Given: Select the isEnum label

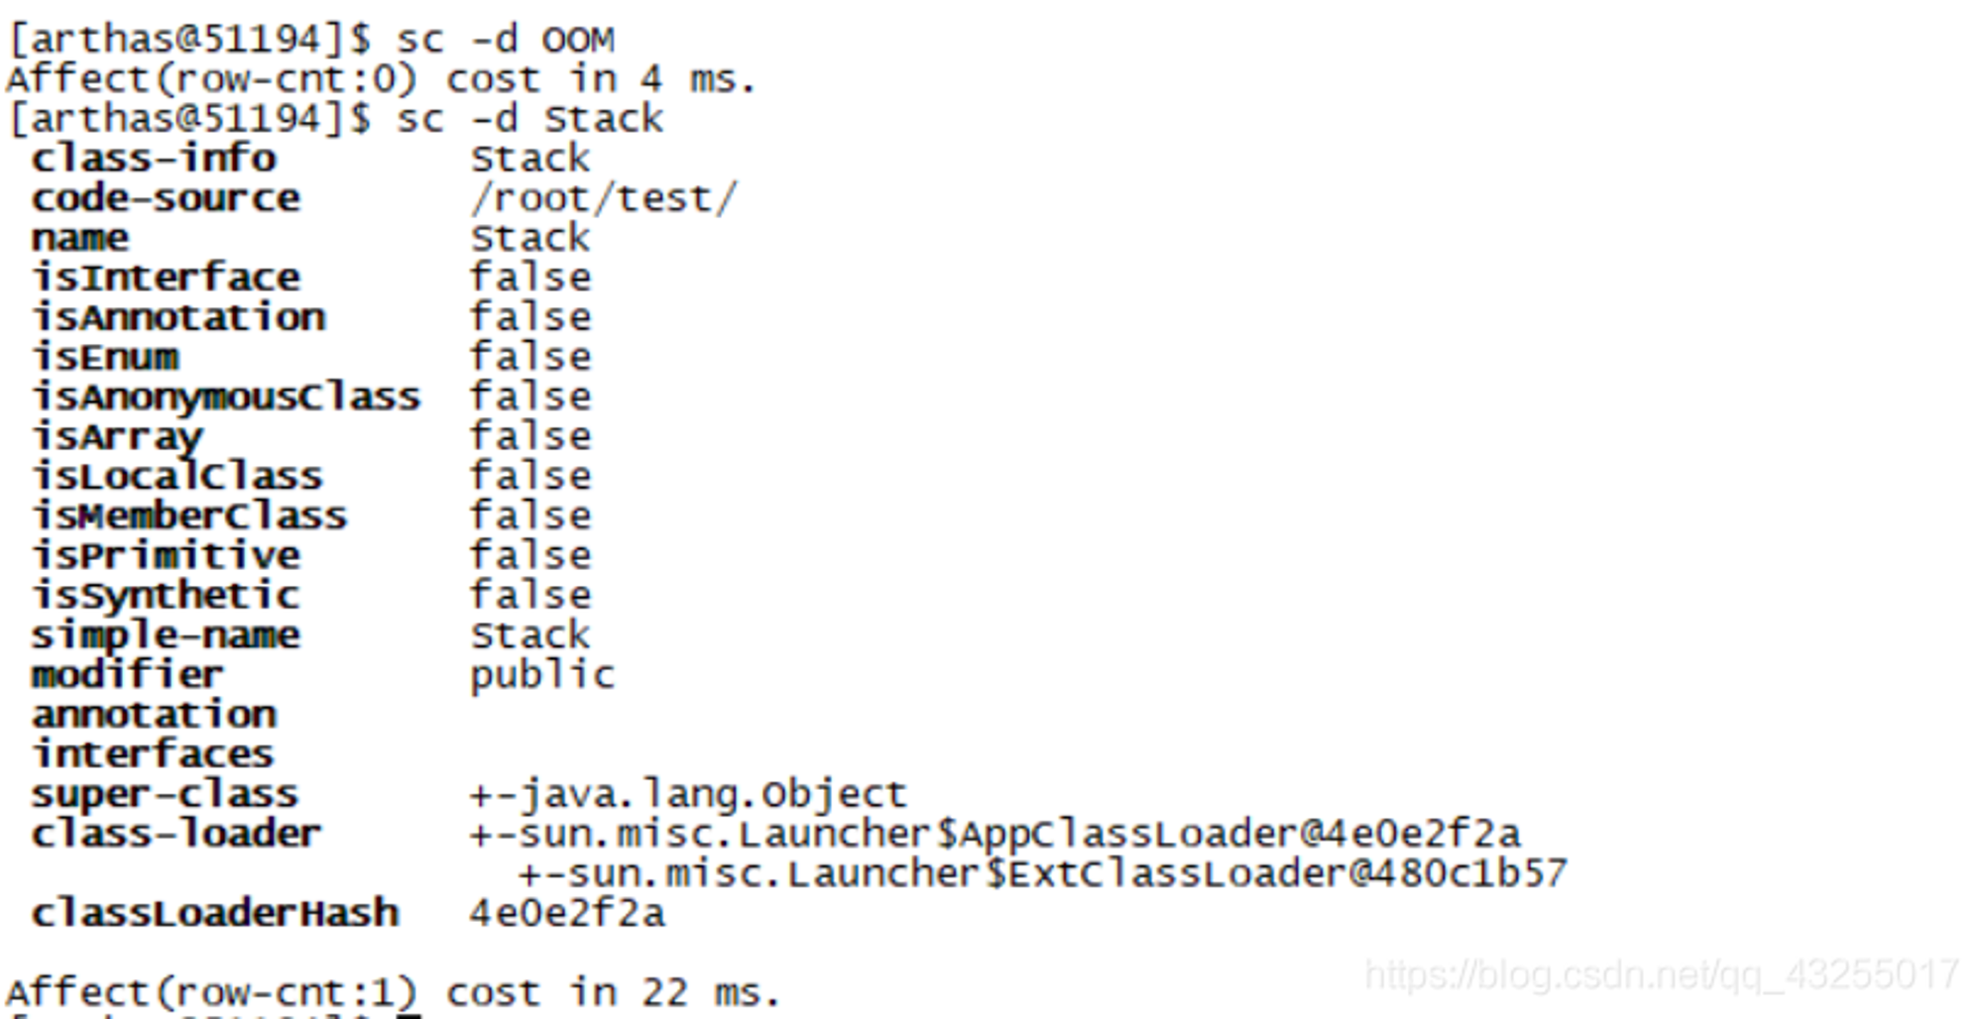Looking at the screenshot, I should point(105,357).
